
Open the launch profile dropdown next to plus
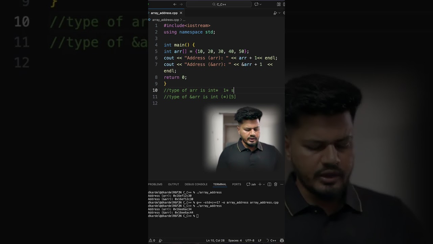tap(264, 184)
